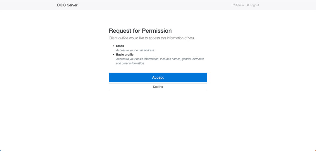The width and height of the screenshot is (316, 151).
Task: Accept the permission request
Action: click(x=158, y=77)
